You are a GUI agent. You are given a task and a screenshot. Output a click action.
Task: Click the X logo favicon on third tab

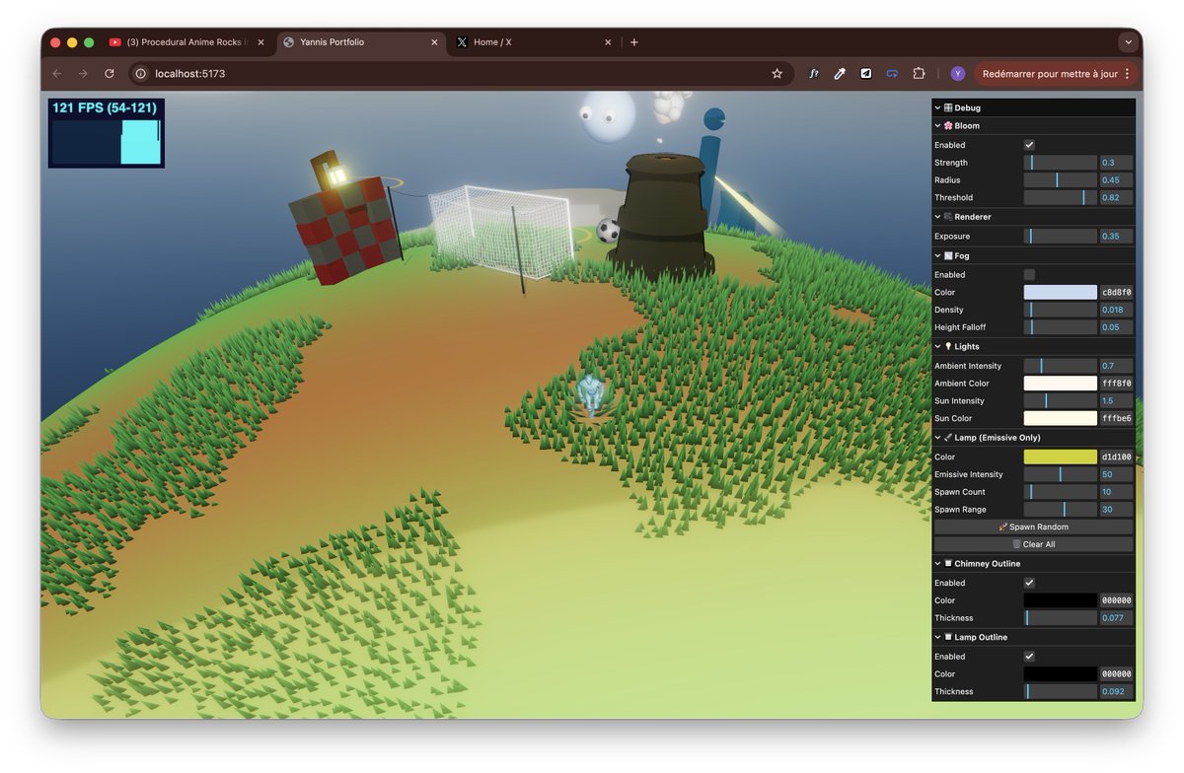pyautogui.click(x=462, y=42)
